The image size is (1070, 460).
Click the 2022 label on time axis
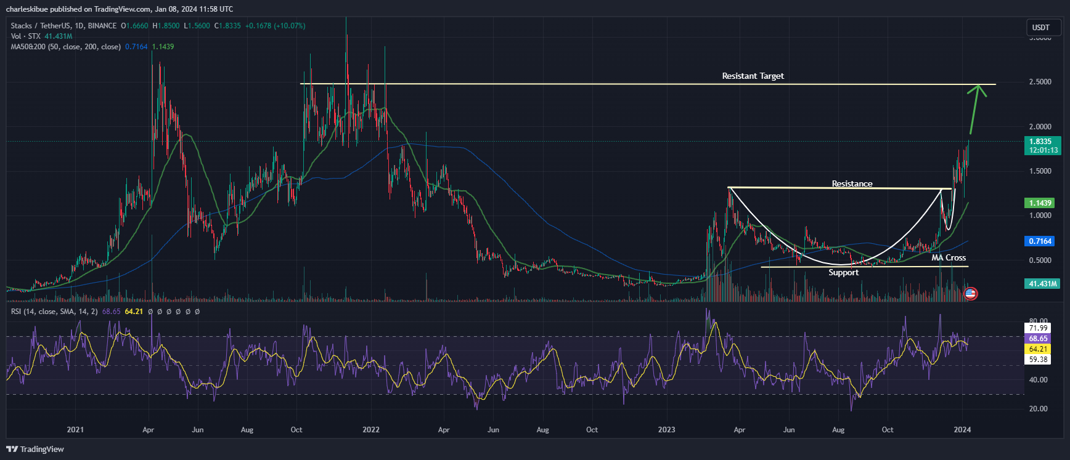(x=371, y=430)
